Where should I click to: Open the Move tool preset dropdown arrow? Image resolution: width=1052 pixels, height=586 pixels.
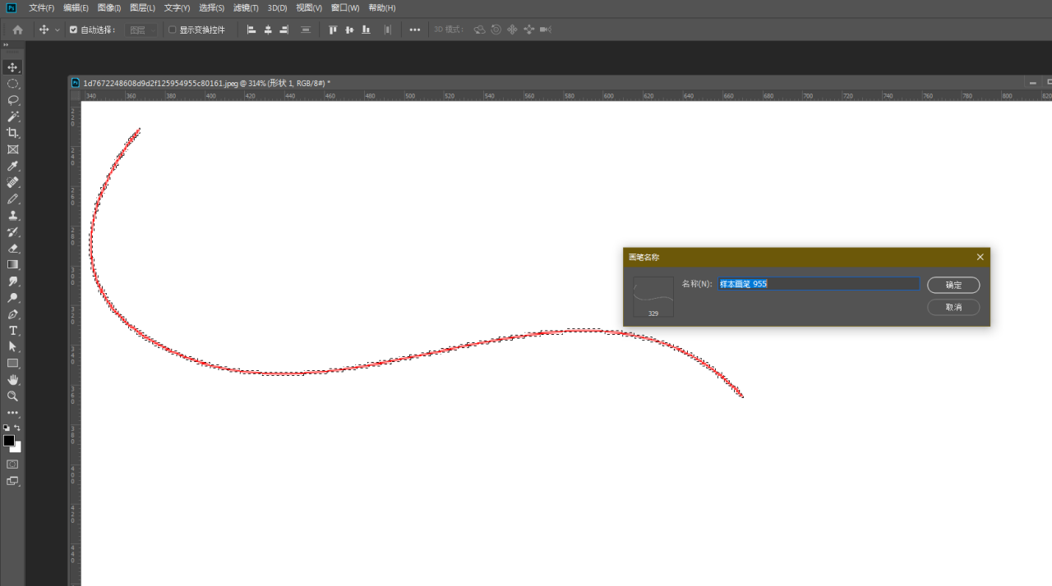57,30
